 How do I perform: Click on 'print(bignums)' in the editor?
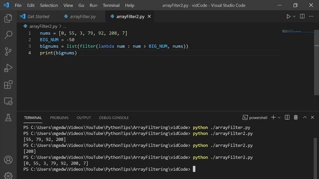pos(58,53)
